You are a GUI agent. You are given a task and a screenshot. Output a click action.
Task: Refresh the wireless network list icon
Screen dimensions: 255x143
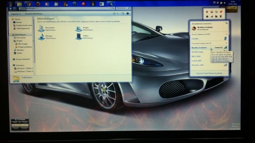click(226, 23)
